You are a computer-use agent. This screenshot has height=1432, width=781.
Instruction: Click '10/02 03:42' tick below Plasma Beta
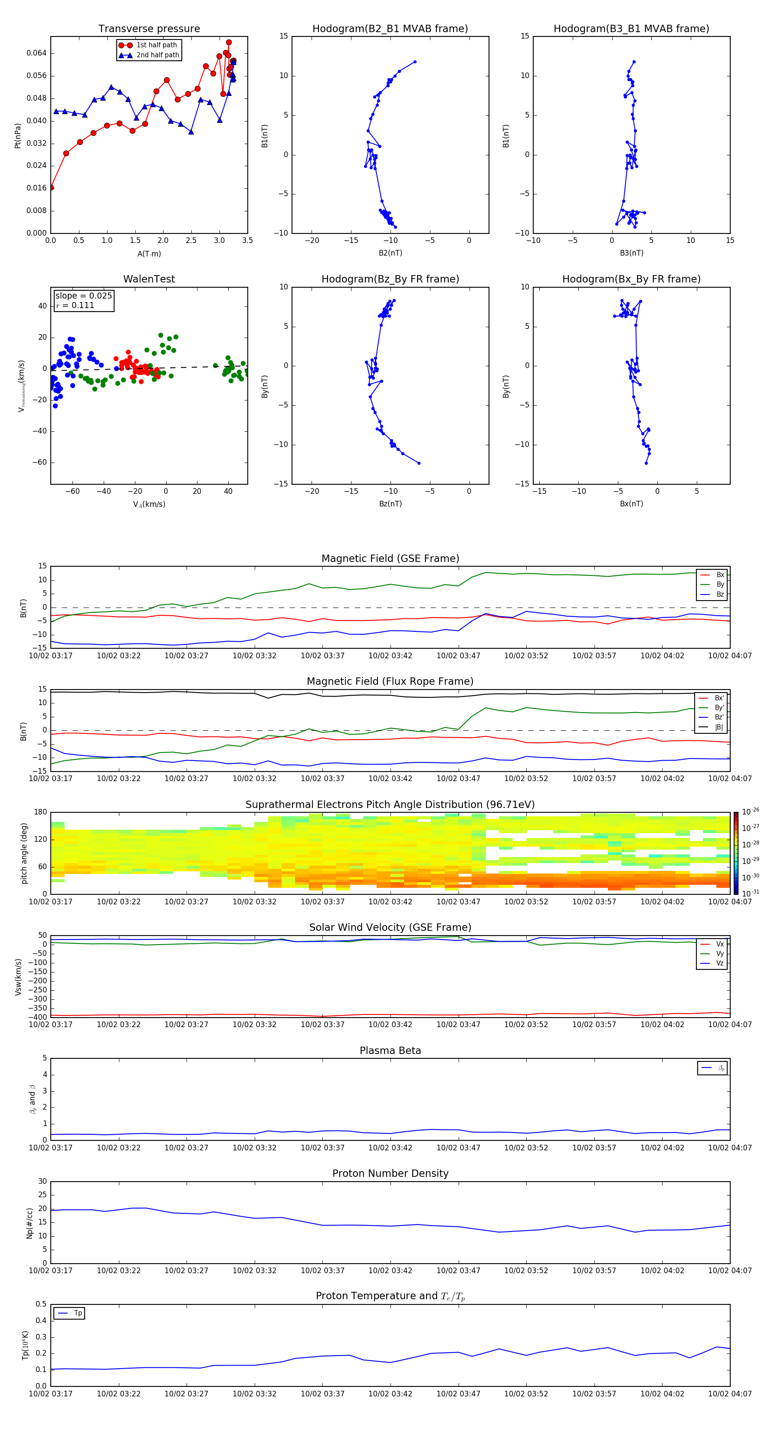pos(390,1148)
